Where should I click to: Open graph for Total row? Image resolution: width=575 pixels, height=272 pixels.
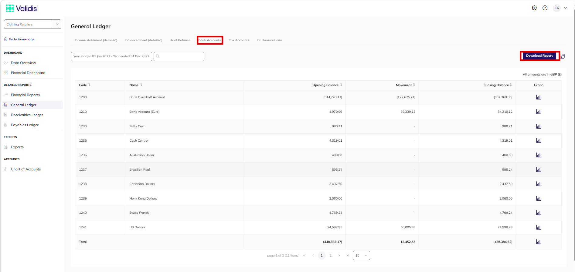pyautogui.click(x=539, y=242)
